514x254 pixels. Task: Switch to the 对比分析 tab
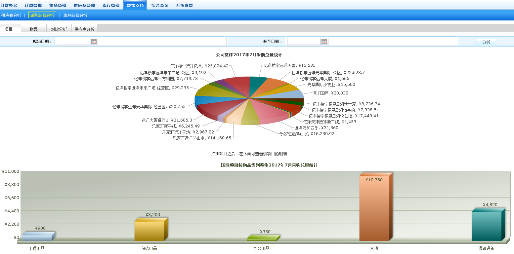59,29
